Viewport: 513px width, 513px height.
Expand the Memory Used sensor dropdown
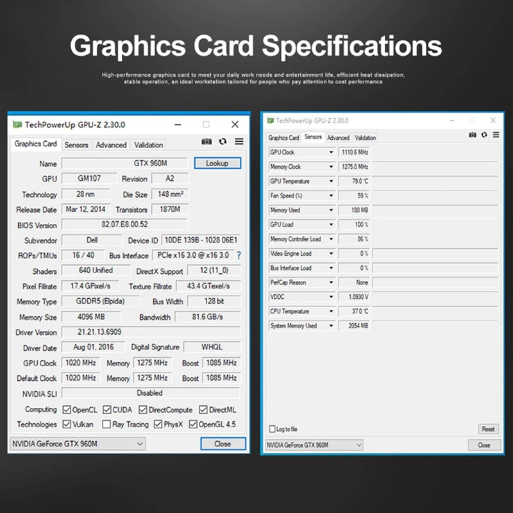click(x=331, y=210)
